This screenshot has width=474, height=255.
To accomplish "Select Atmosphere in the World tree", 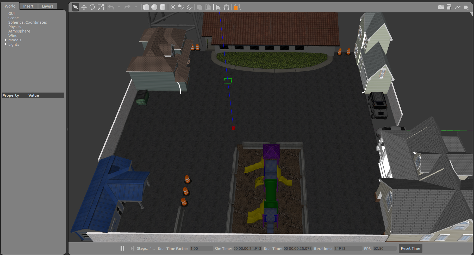I will point(19,31).
